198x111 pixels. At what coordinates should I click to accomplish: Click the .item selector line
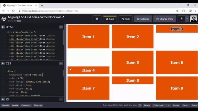tap(11, 71)
